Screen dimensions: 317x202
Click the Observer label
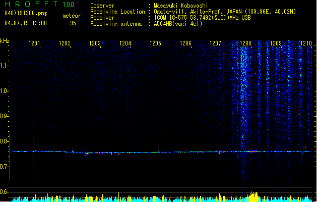pos(102,6)
